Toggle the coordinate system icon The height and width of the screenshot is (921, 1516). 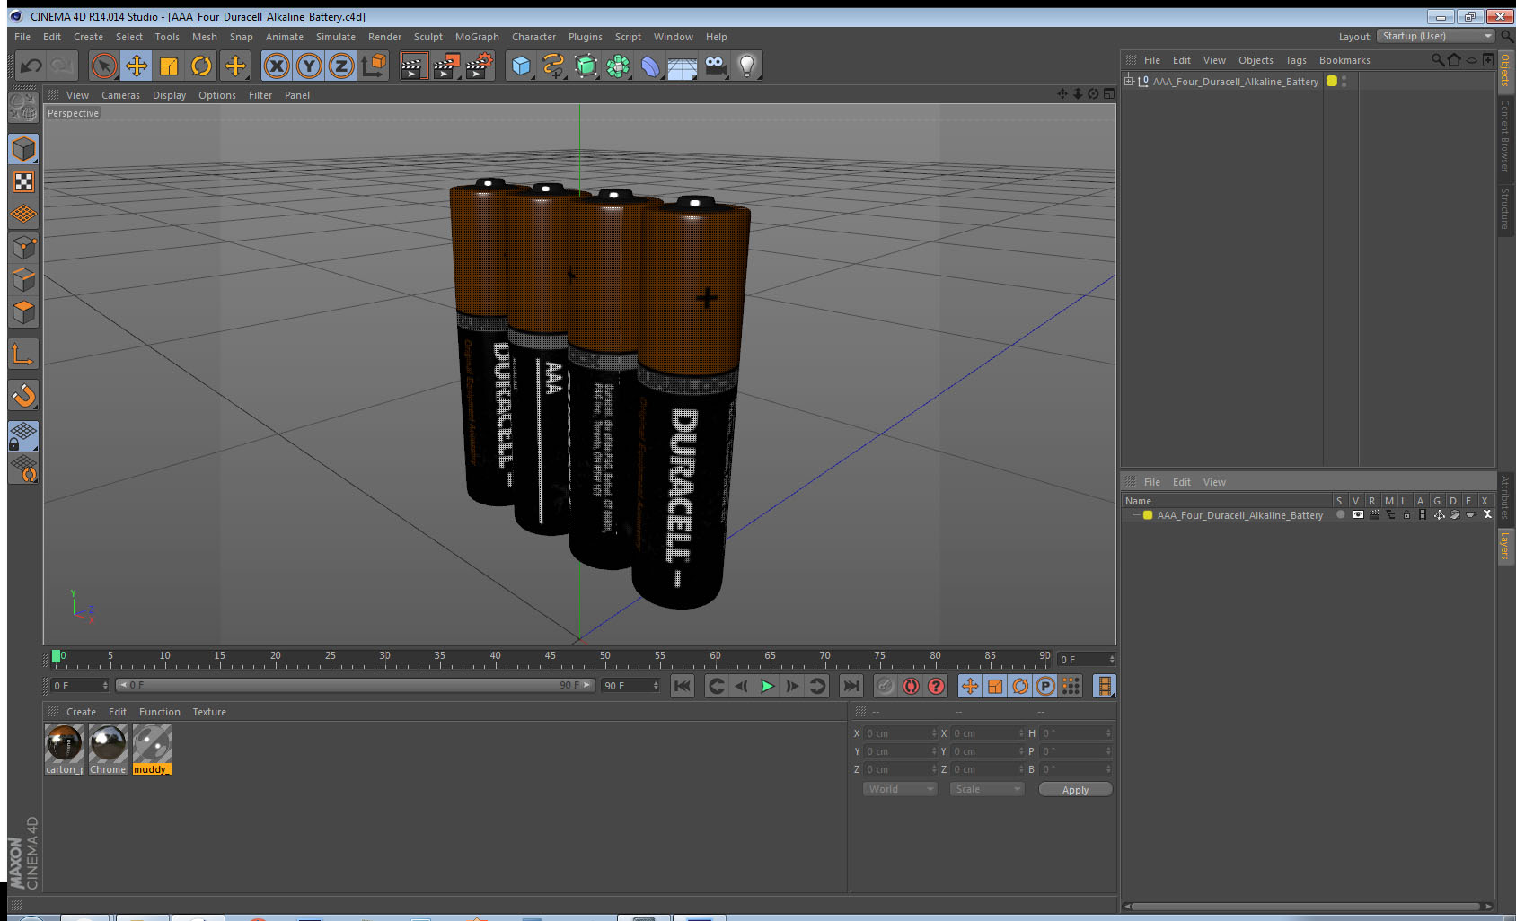(374, 66)
